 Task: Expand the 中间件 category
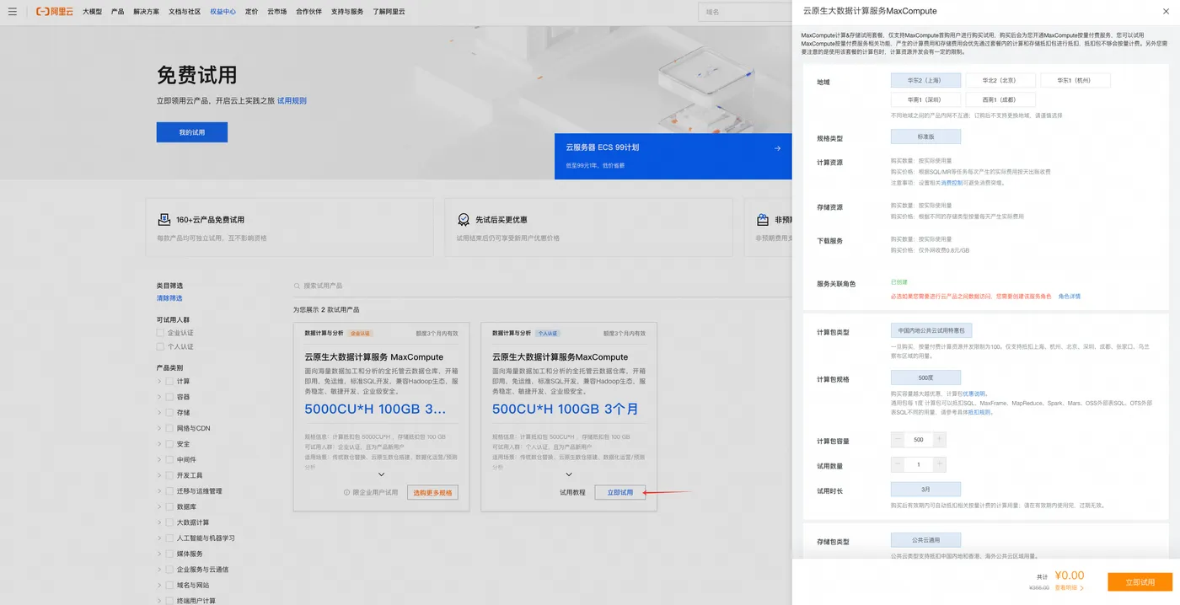click(x=159, y=460)
